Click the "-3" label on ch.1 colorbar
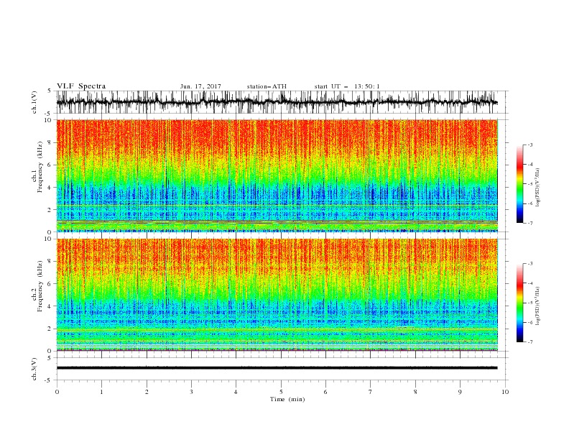The width and height of the screenshot is (569, 440). pos(529,145)
